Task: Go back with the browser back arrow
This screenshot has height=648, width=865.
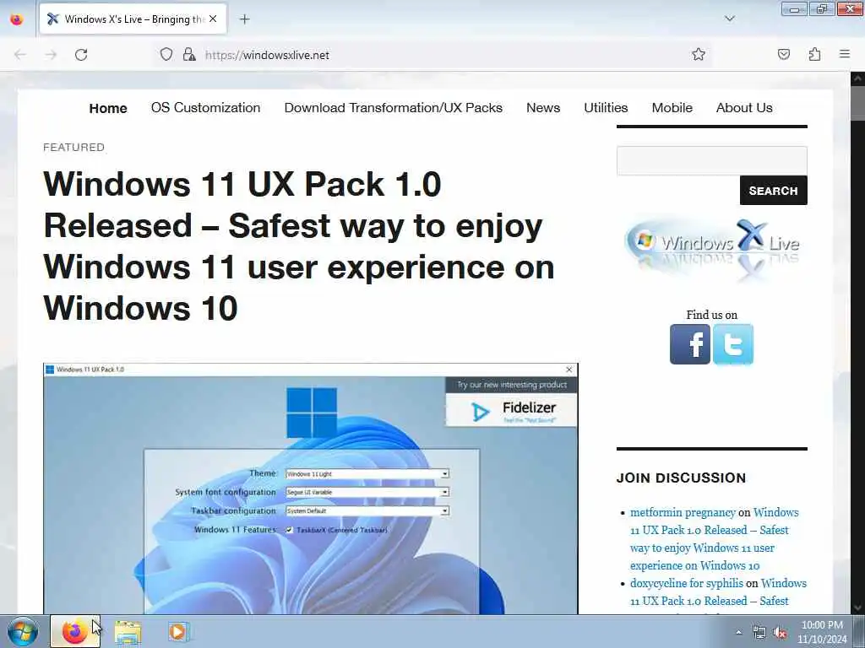Action: click(x=20, y=55)
